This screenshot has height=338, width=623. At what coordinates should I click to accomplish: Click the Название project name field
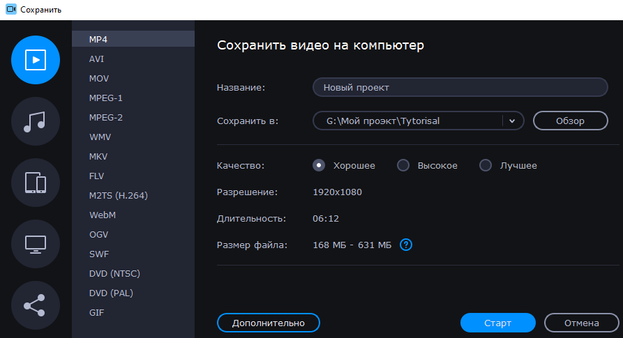coord(460,87)
